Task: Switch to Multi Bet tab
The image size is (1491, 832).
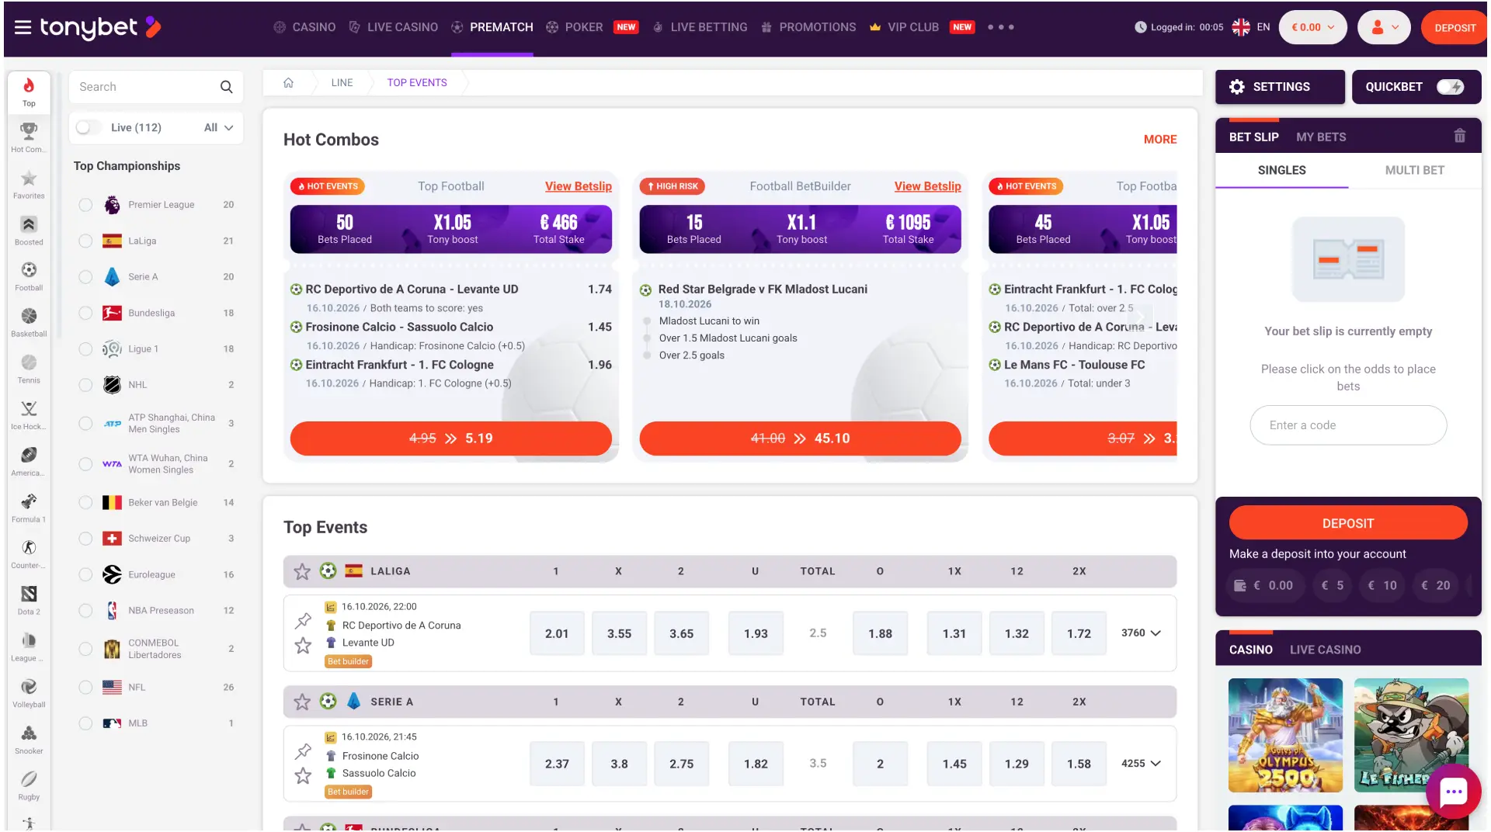Action: click(1414, 170)
